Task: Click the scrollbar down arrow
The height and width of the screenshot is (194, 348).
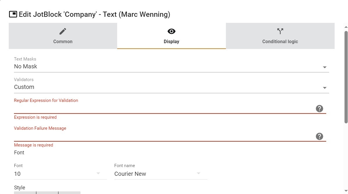Action: pyautogui.click(x=346, y=191)
